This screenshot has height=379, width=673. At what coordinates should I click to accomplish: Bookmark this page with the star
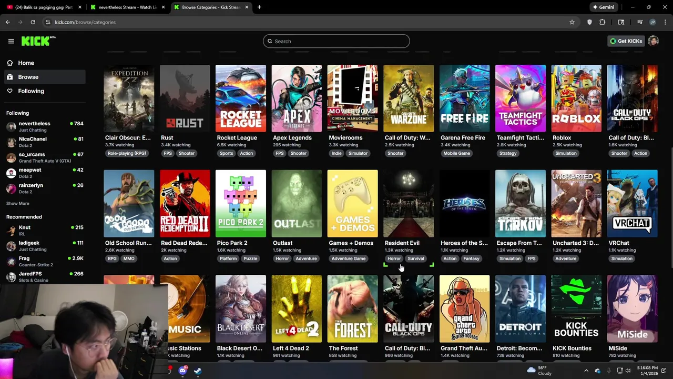(x=572, y=22)
